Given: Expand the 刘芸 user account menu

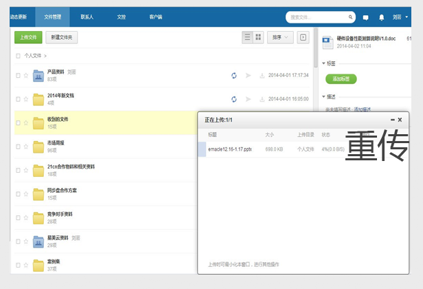Looking at the screenshot, I should coord(400,17).
